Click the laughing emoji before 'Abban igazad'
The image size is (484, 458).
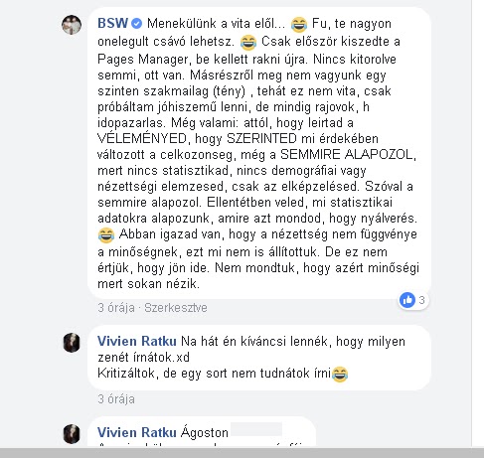[x=106, y=235]
